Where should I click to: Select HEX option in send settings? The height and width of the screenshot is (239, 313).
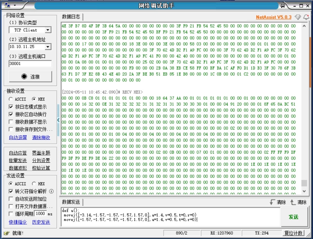coord(34,183)
